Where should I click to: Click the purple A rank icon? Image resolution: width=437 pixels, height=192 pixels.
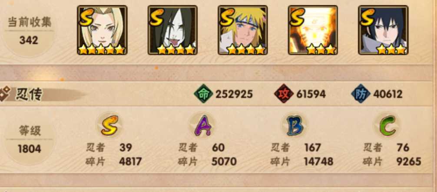202,126
